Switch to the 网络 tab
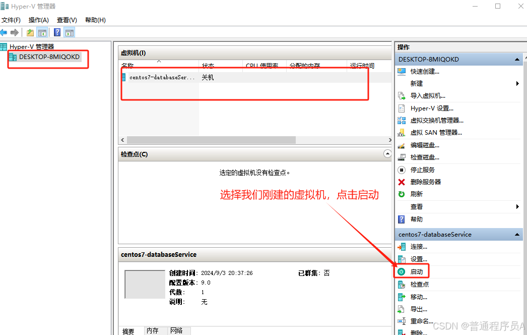Image resolution: width=527 pixels, height=335 pixels. point(176,330)
